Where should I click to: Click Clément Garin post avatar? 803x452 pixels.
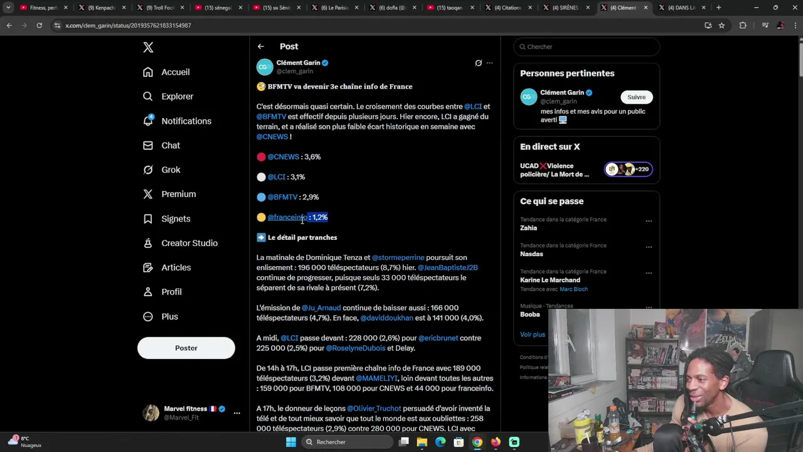pyautogui.click(x=265, y=67)
